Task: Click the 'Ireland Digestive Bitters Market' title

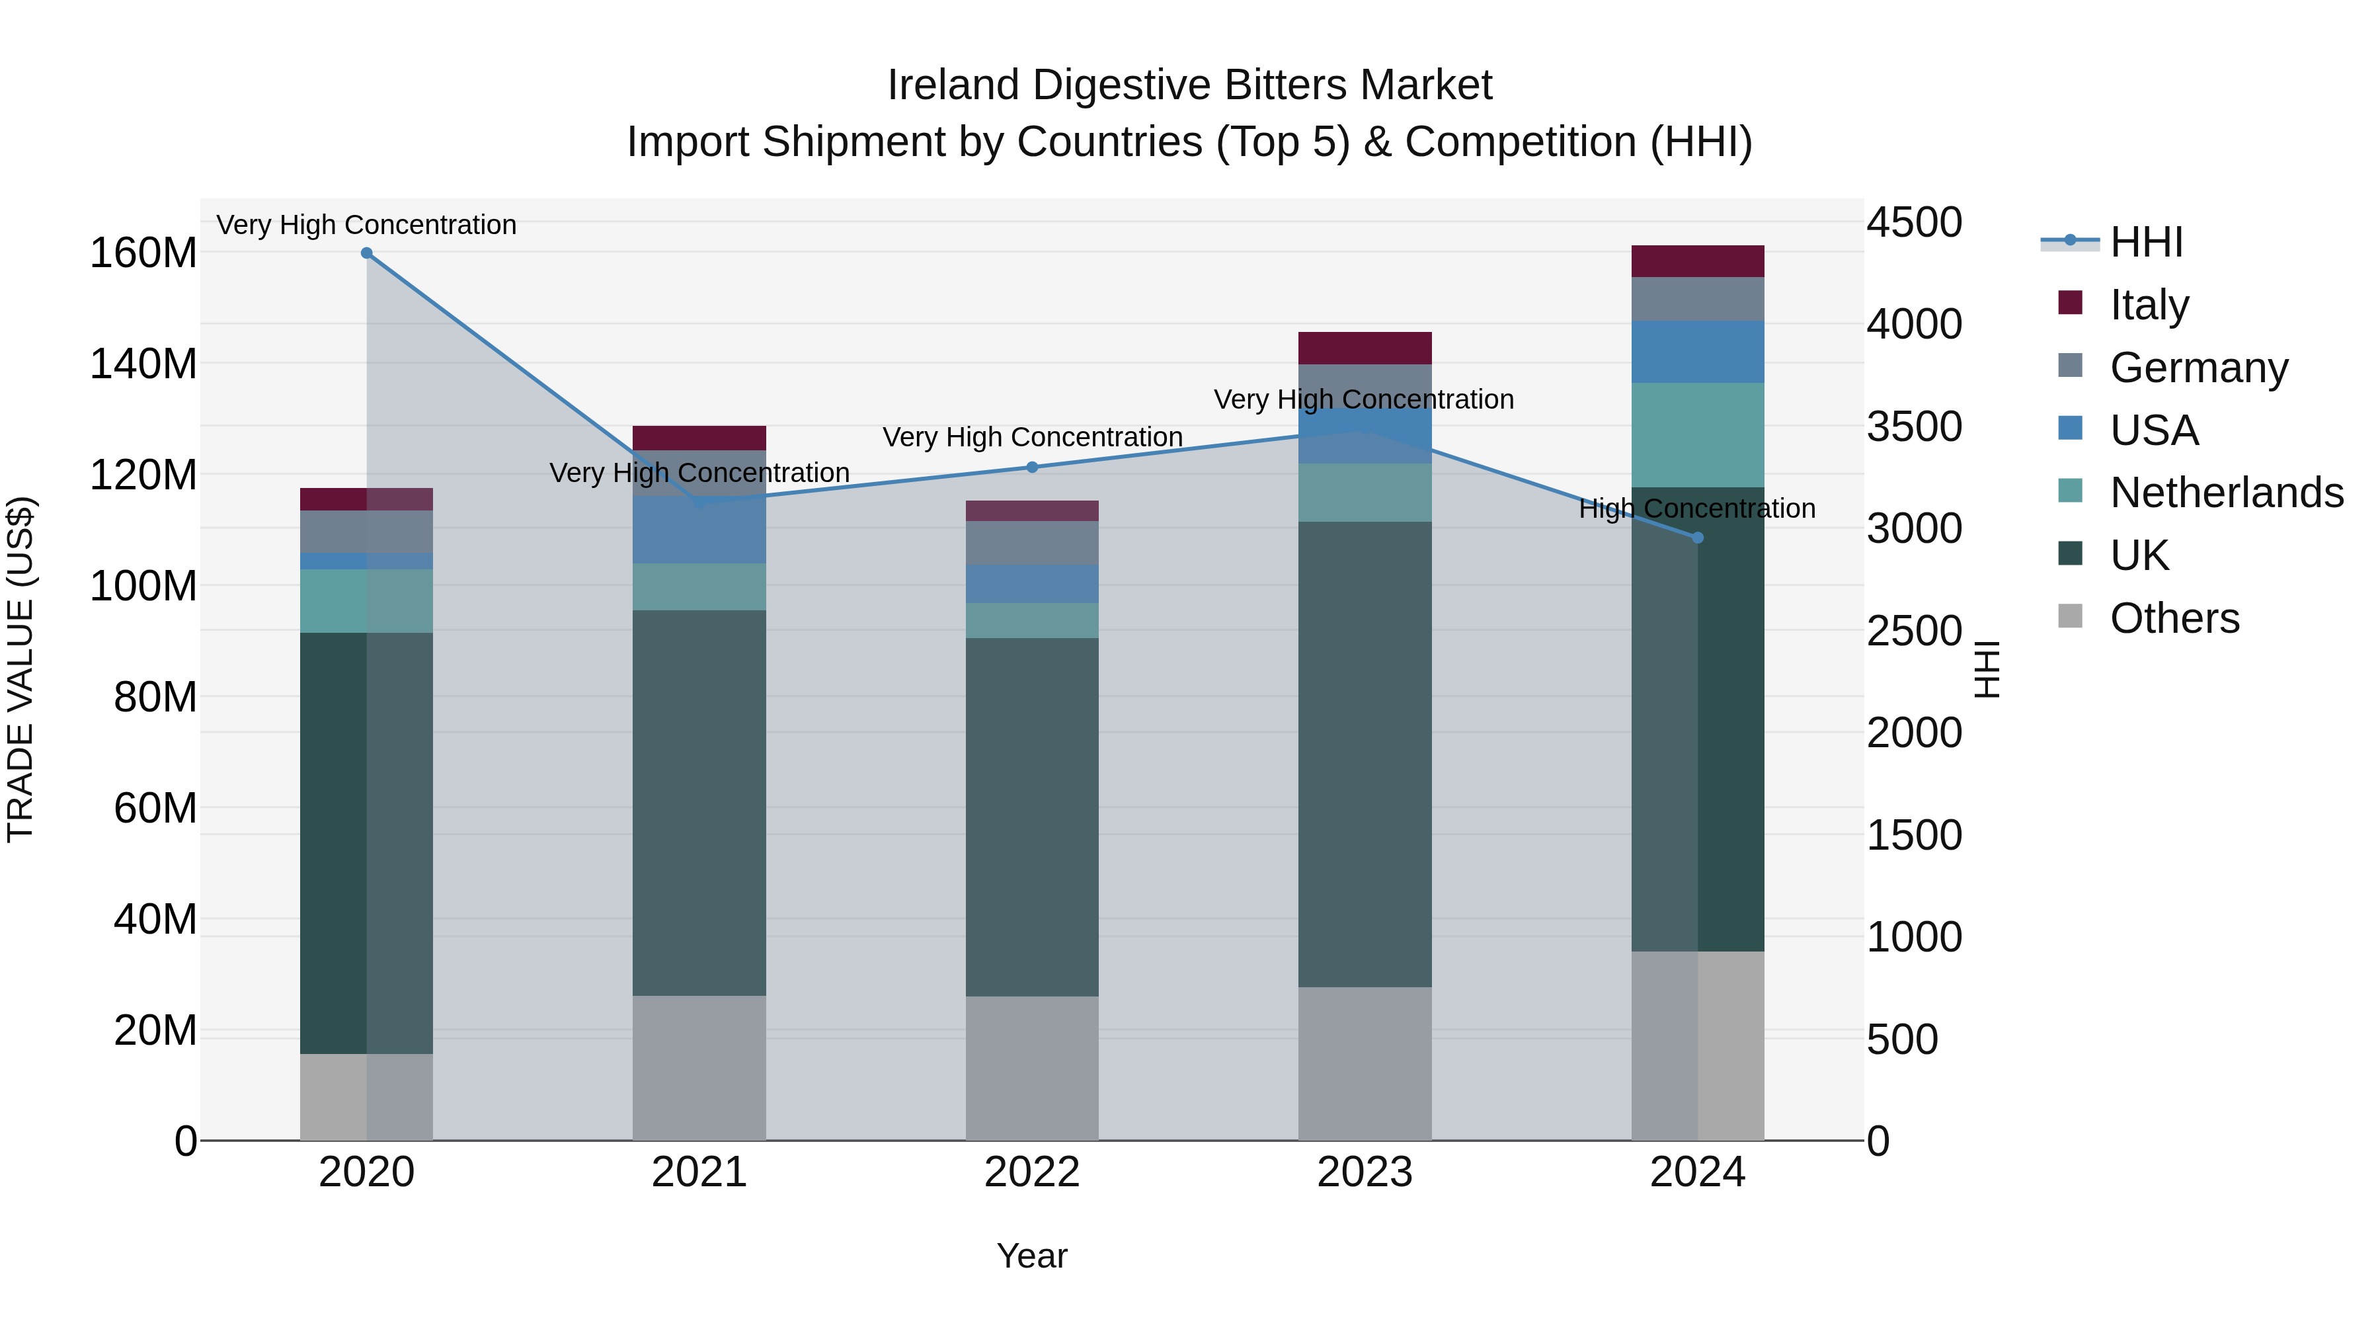Action: [x=1190, y=85]
